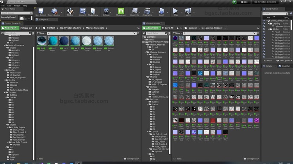293x164 pixels.
Task: Open View Options in World Outliner
Action: (284, 60)
